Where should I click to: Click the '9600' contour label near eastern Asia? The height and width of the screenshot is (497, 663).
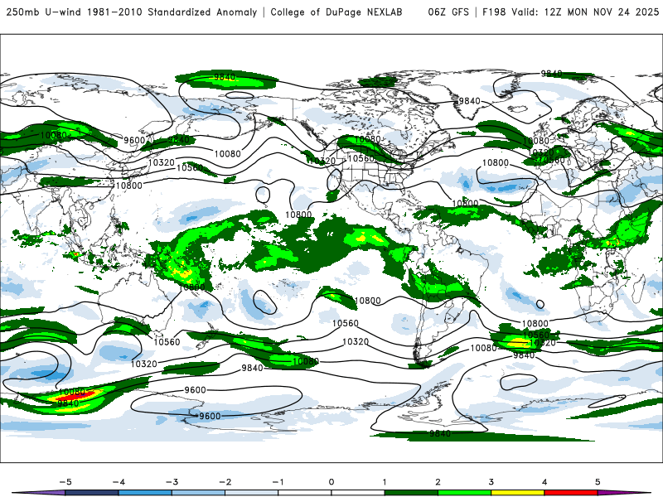pyautogui.click(x=134, y=140)
